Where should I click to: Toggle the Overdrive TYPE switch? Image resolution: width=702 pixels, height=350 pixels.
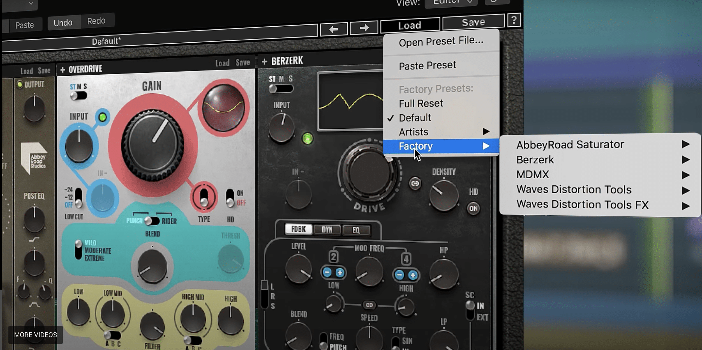pyautogui.click(x=204, y=197)
